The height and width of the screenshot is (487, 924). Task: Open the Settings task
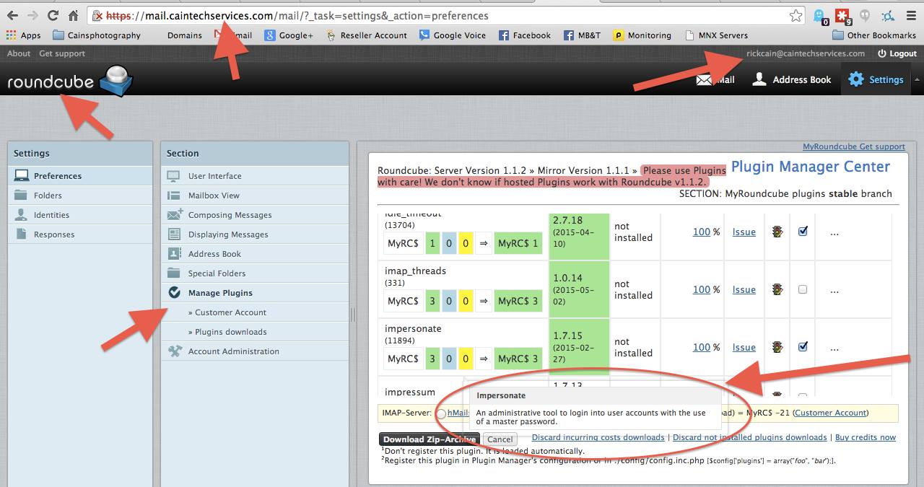[x=876, y=79]
